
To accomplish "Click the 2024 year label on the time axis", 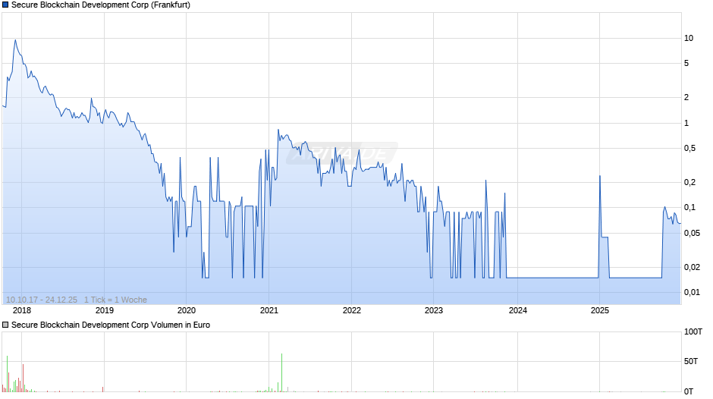I will (517, 311).
